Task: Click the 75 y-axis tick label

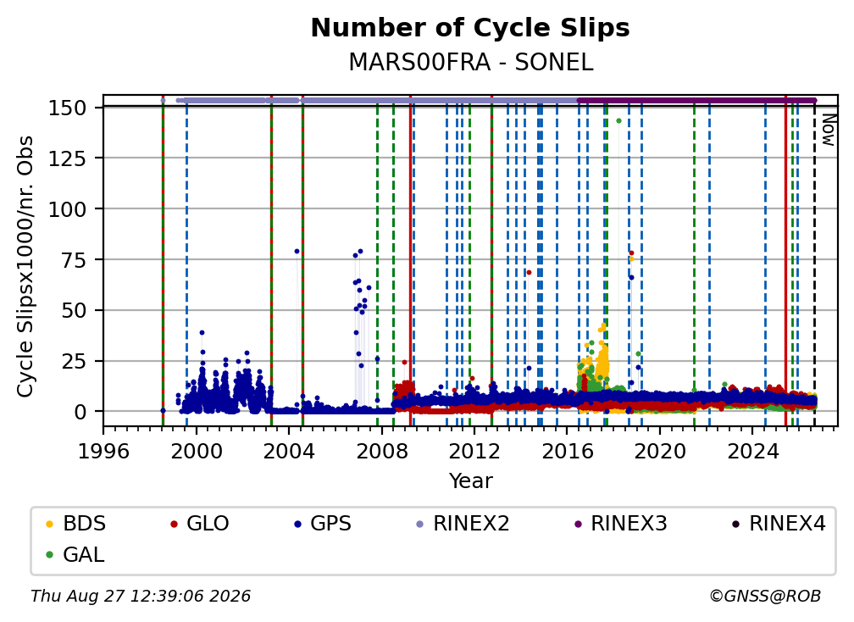Action: click(x=74, y=260)
